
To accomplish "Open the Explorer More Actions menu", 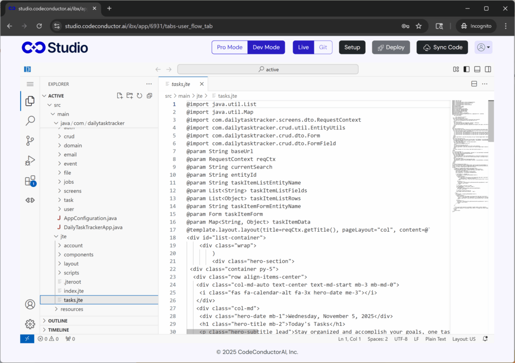I will [148, 84].
